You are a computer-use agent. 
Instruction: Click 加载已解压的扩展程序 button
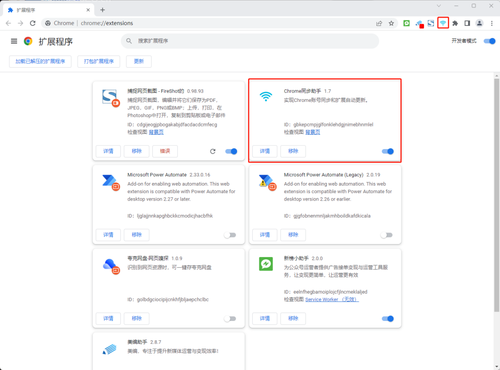(x=40, y=61)
